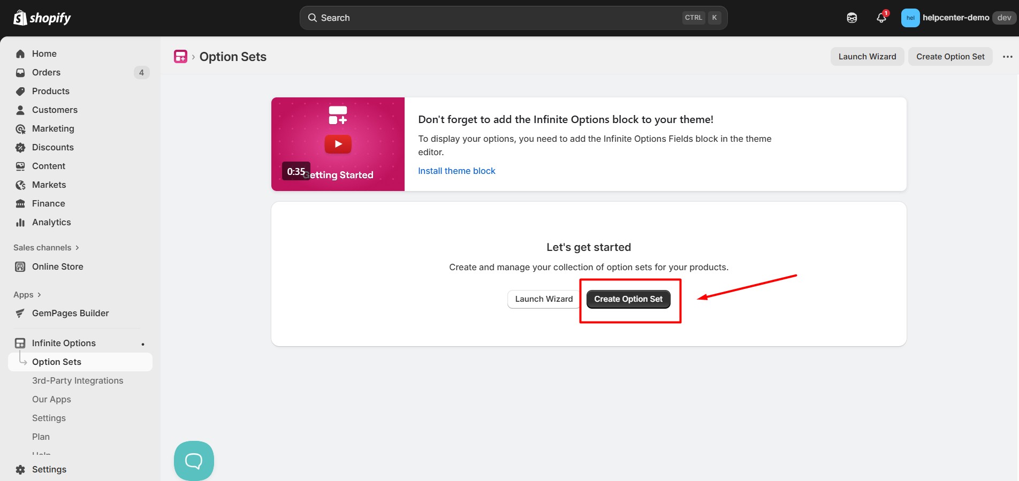Play the Getting Started video
1019x481 pixels.
point(338,144)
